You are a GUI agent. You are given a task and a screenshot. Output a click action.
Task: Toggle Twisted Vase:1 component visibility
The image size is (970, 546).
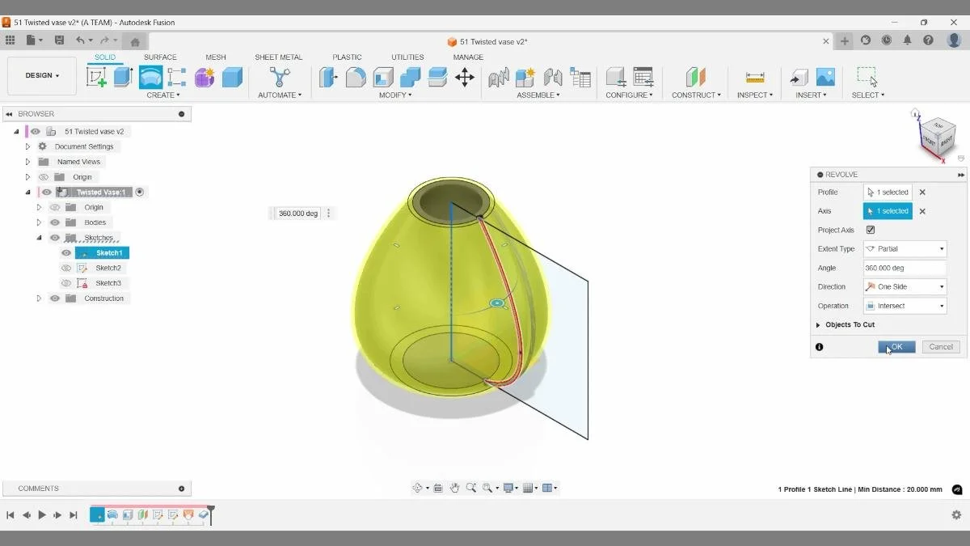point(47,193)
